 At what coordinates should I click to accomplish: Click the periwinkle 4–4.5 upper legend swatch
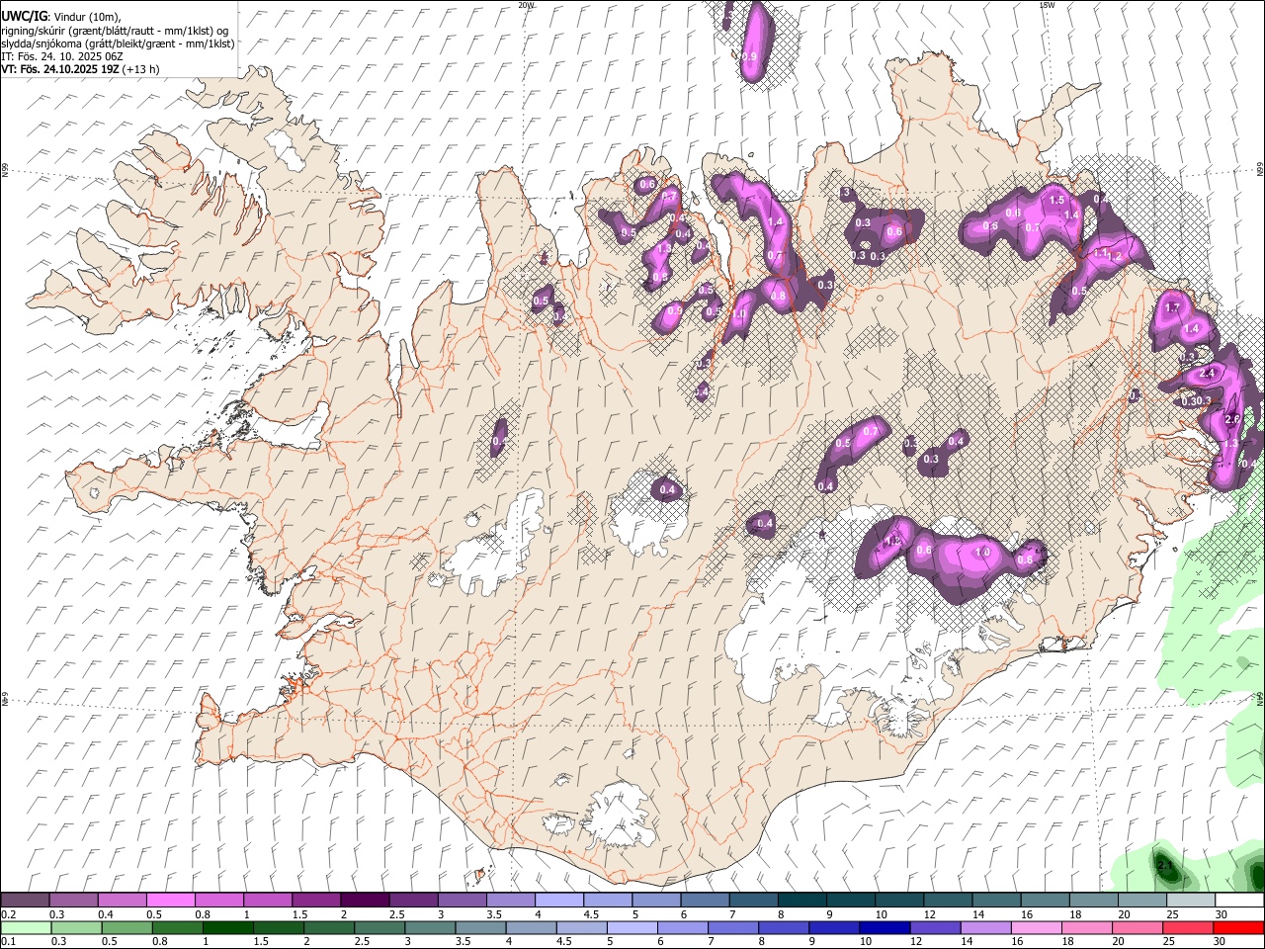click(558, 901)
